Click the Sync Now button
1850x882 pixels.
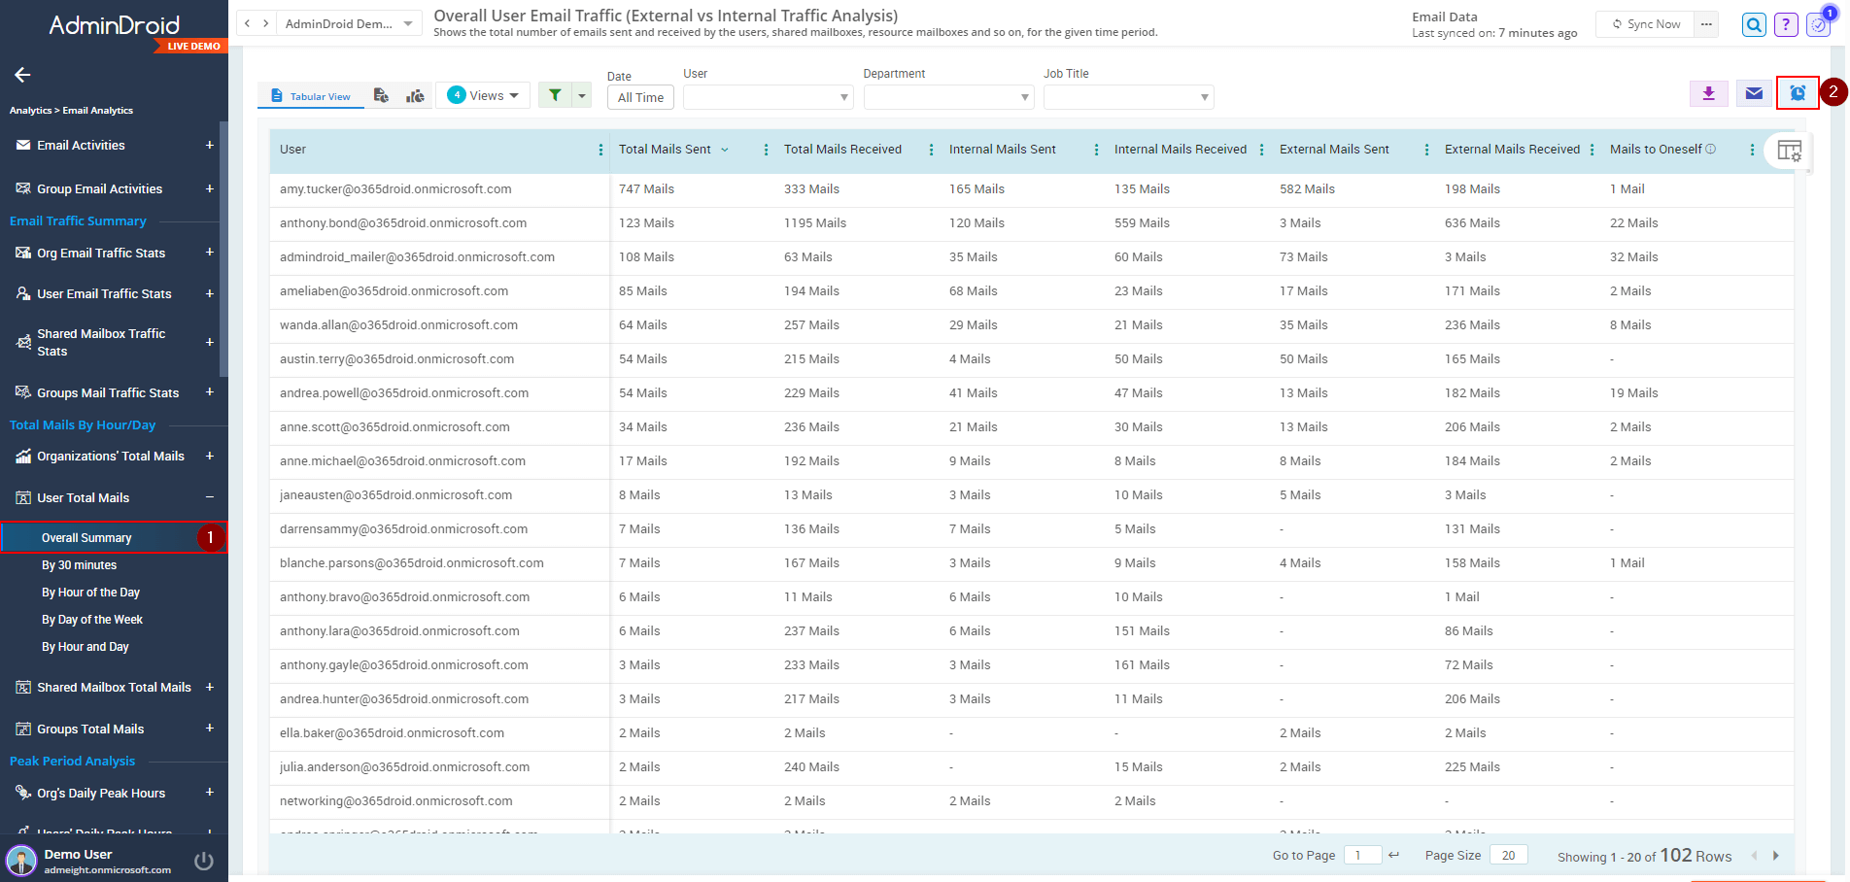[1646, 24]
